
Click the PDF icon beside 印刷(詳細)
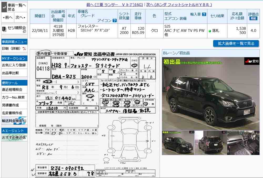pyautogui.click(x=24, y=49)
